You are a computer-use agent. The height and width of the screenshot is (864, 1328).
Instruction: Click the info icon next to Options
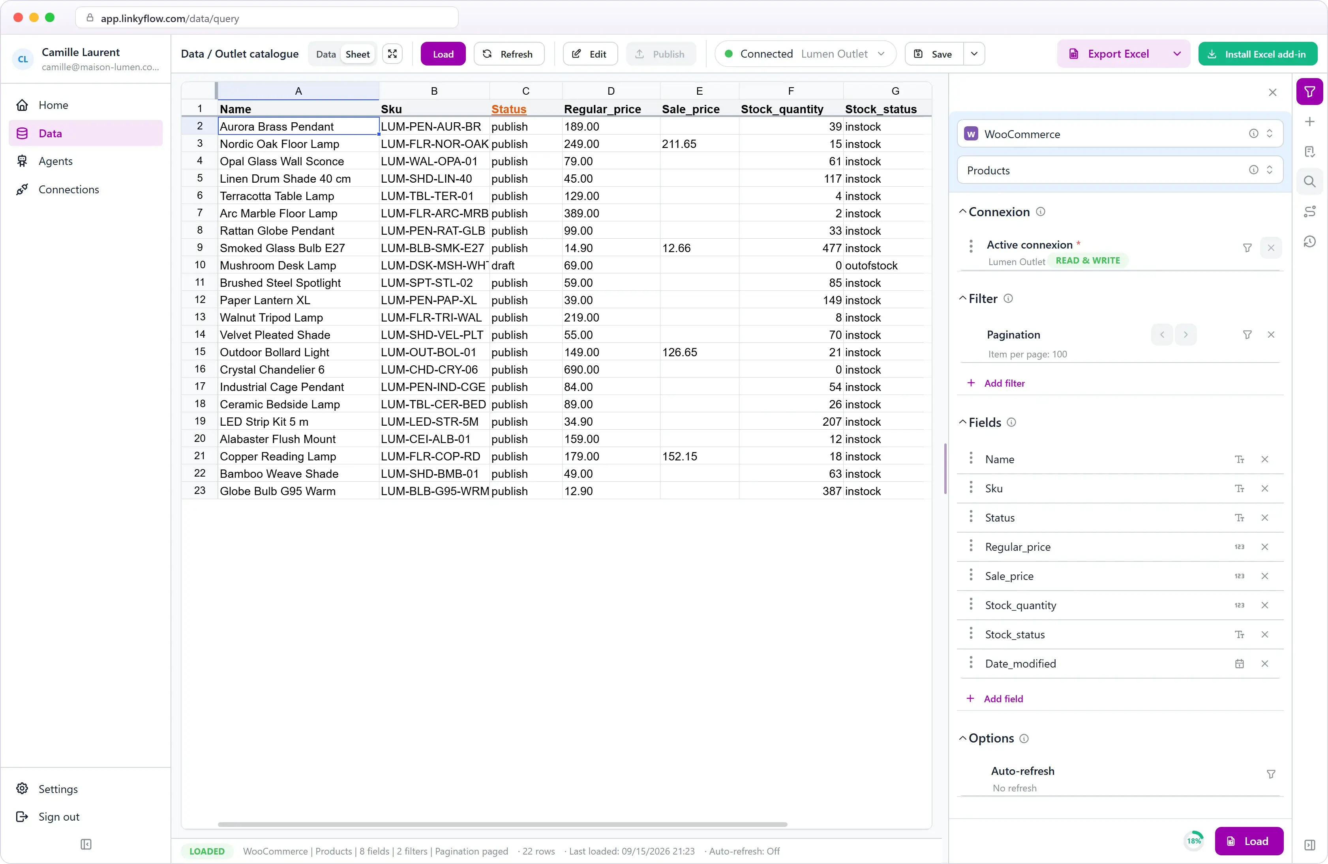[x=1023, y=738]
